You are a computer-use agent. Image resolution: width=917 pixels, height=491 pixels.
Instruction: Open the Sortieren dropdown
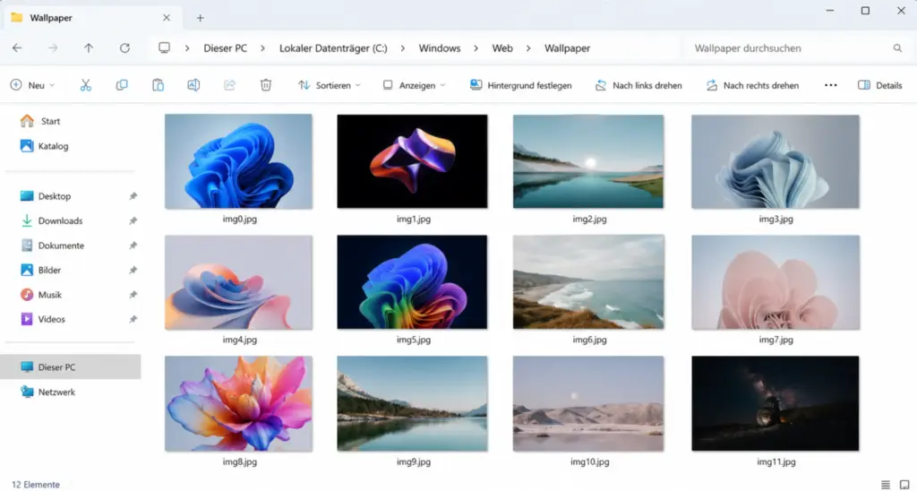coord(330,85)
